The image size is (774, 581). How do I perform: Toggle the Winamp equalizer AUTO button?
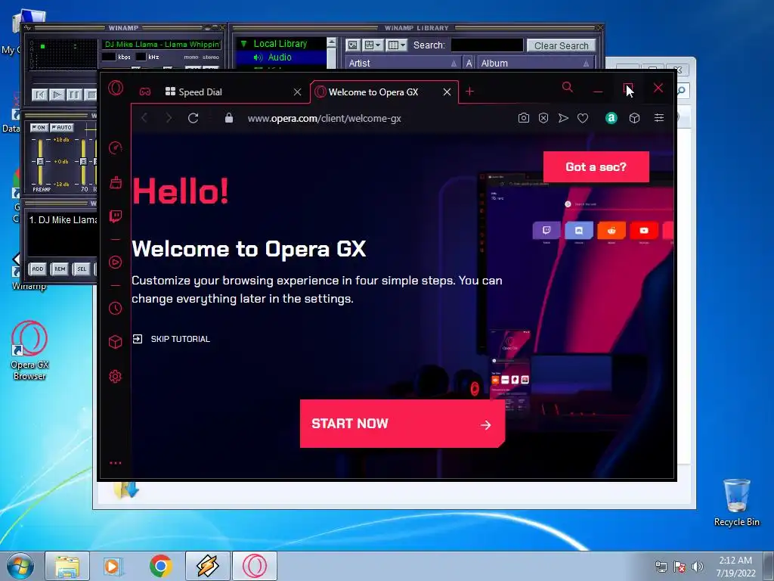point(62,127)
